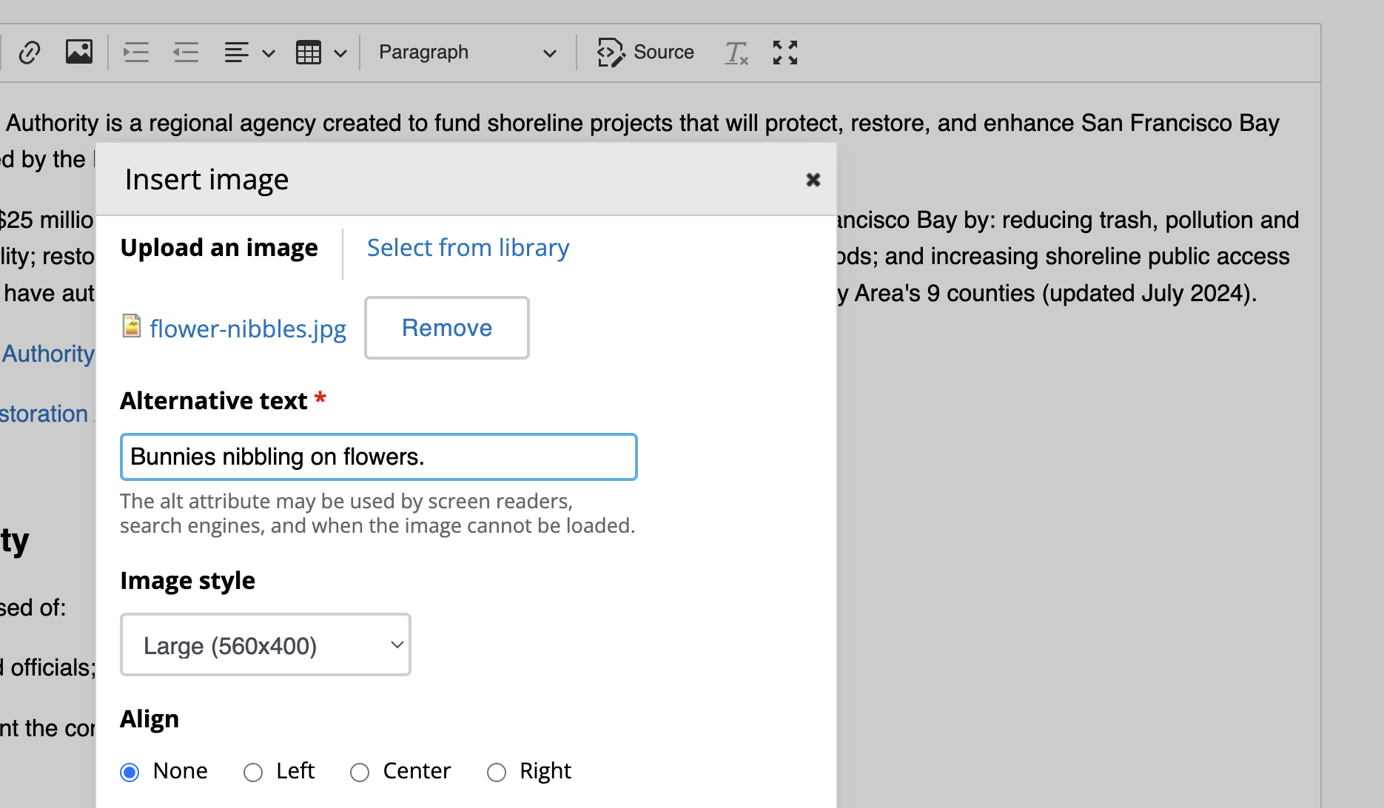Open the Paragraph format dropdown
The height and width of the screenshot is (808, 1384).
click(467, 52)
